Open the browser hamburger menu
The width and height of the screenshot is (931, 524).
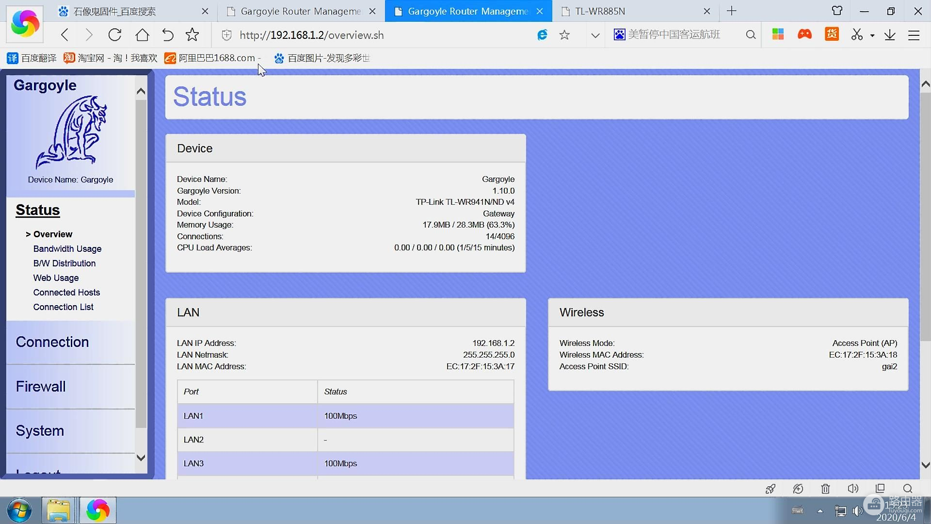914,35
